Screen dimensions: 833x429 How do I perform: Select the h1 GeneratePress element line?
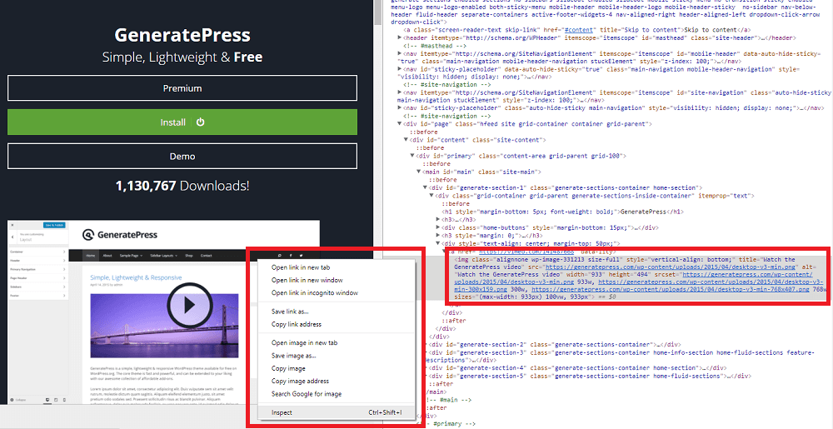point(562,212)
